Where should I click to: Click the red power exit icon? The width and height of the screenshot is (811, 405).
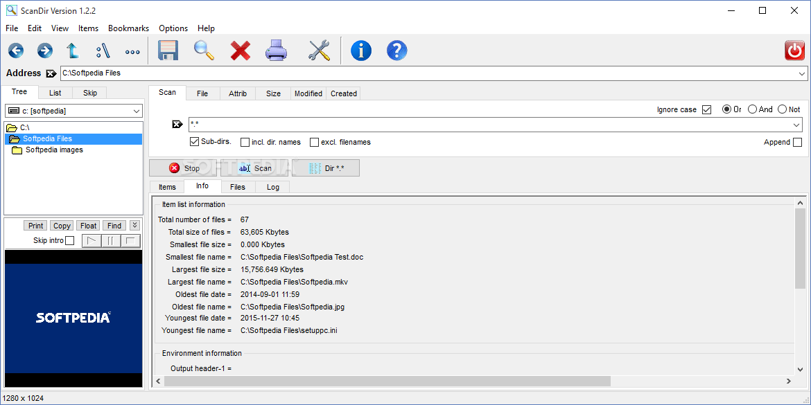795,51
